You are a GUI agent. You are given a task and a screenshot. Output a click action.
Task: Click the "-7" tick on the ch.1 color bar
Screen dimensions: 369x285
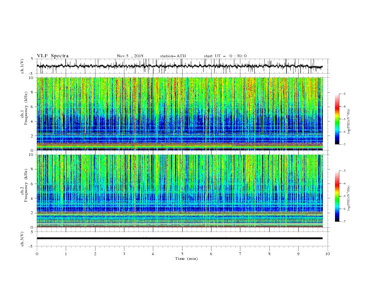pyautogui.click(x=344, y=144)
